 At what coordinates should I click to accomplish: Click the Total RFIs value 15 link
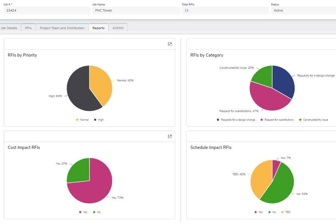coord(187,11)
